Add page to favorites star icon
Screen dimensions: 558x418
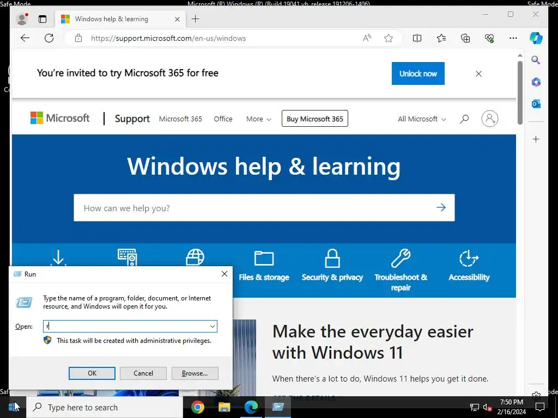point(388,38)
